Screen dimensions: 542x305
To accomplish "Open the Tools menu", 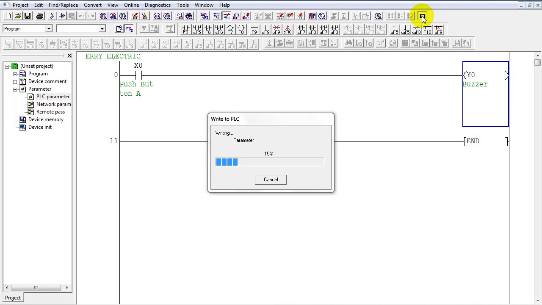I will tap(183, 5).
